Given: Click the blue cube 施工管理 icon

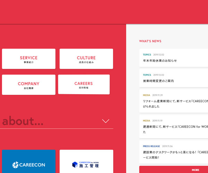Looking at the screenshot, I should 75,165.
